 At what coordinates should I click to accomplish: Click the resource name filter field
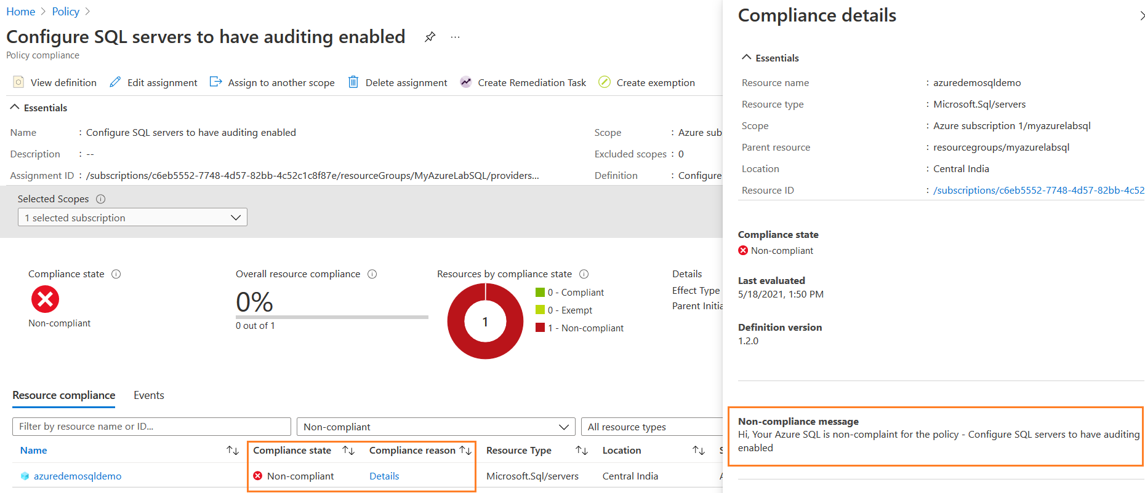pyautogui.click(x=151, y=427)
